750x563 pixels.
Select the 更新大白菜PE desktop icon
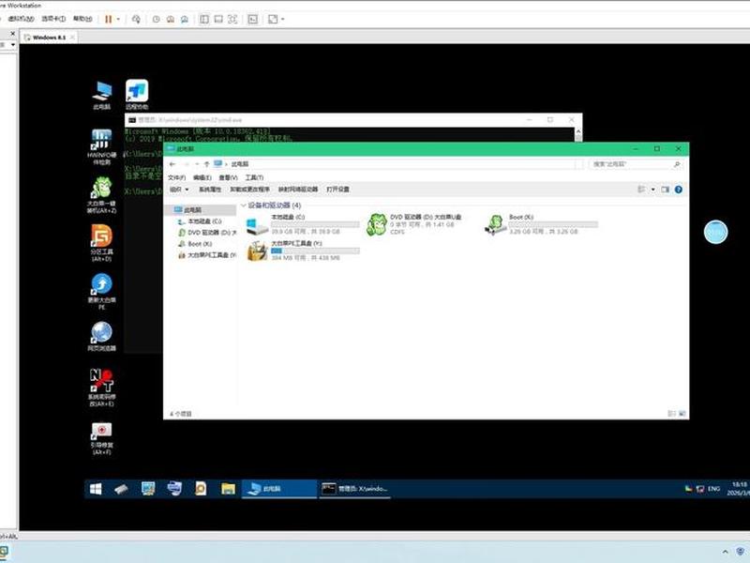click(102, 292)
